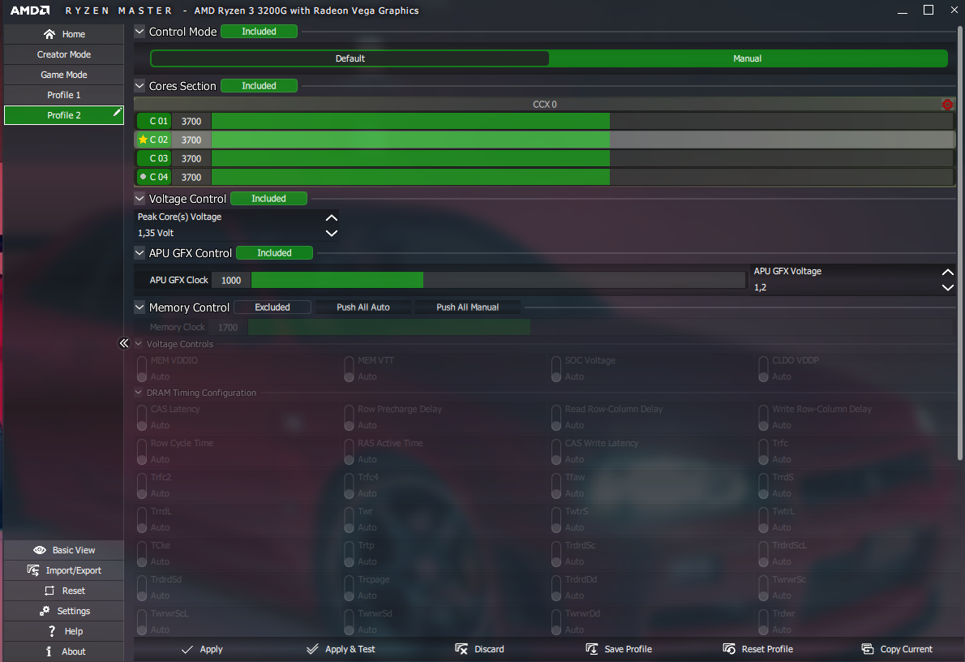Image resolution: width=965 pixels, height=662 pixels.
Task: Collapse the Voltage Controls subsection
Action: [x=139, y=344]
